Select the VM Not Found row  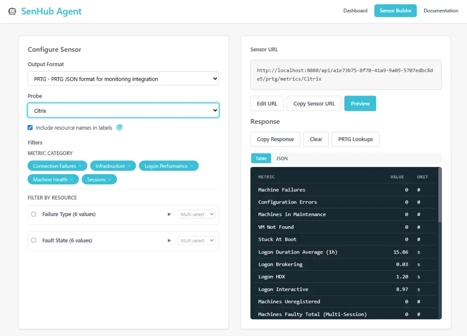(344, 227)
